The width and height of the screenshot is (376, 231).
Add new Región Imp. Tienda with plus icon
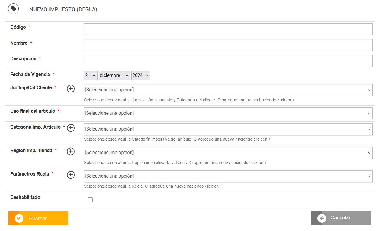click(x=71, y=151)
